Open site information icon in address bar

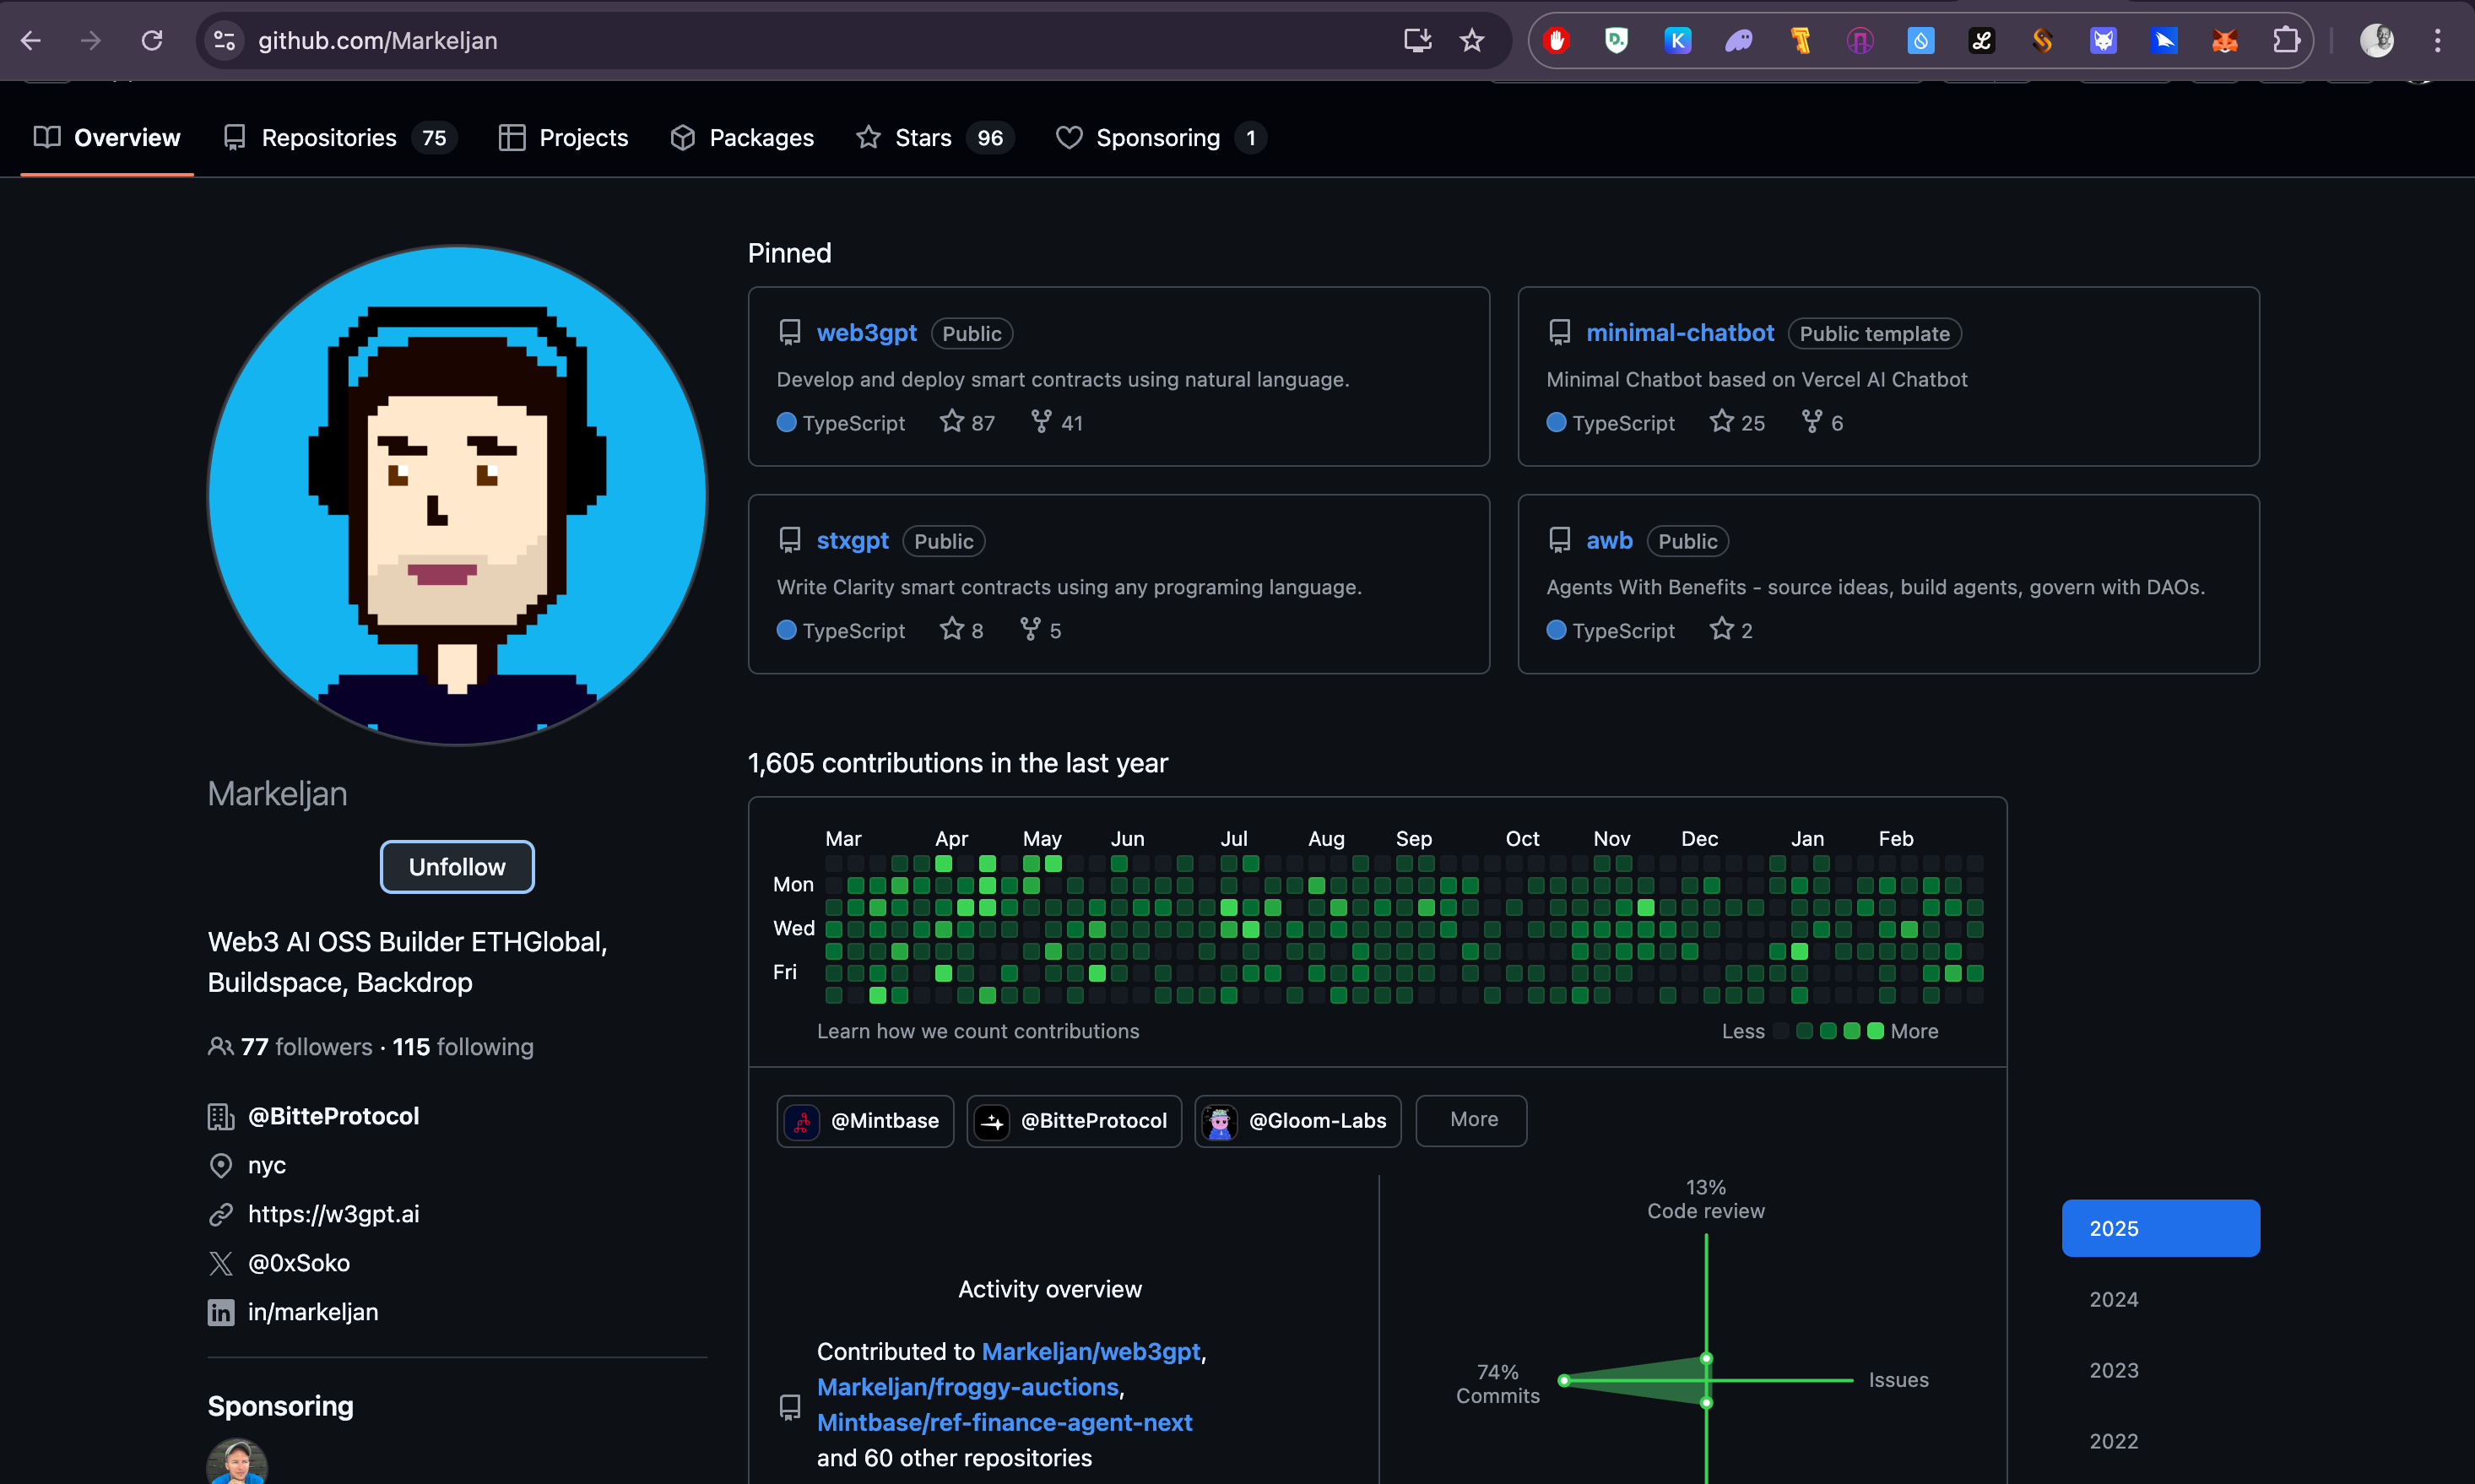tap(224, 40)
